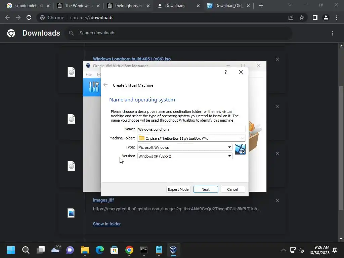Open taskbar Search icon

26,250
